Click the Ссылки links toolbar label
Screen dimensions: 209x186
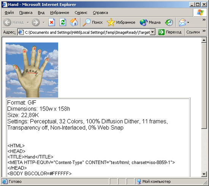[x=193, y=32]
